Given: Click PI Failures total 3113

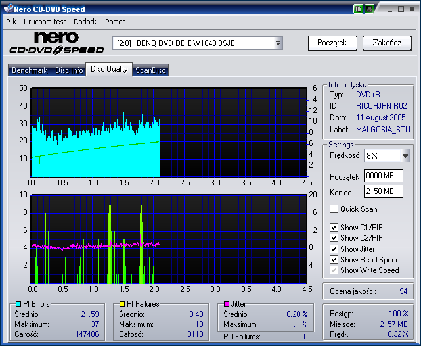Looking at the screenshot, I should 195,334.
